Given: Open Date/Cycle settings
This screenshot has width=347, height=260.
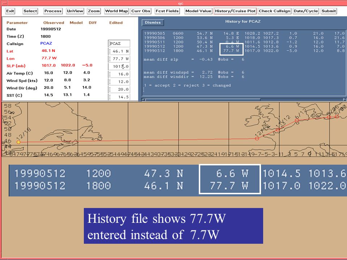Looking at the screenshot, I should click(x=306, y=11).
